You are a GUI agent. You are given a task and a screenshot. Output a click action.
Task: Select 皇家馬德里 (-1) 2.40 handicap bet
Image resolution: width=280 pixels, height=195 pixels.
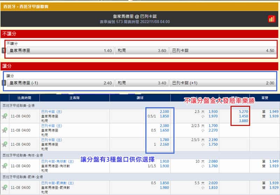point(61,83)
